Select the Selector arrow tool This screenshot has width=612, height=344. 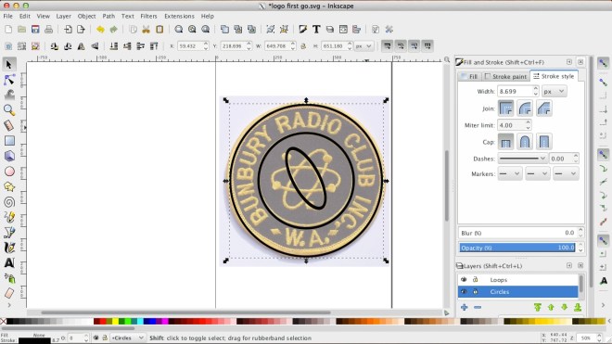pyautogui.click(x=9, y=64)
